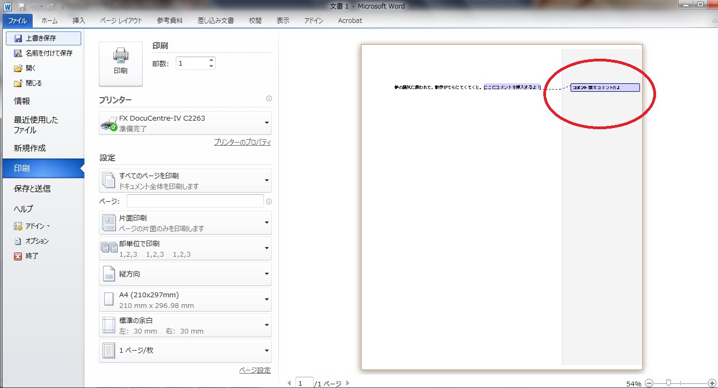Click info icon next to page range field

click(x=269, y=201)
